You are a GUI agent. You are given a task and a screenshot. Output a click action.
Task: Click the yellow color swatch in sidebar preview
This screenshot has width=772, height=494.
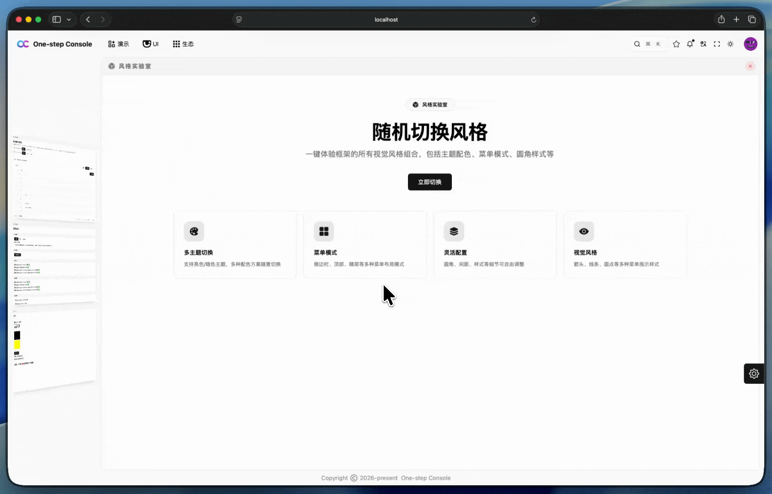17,344
